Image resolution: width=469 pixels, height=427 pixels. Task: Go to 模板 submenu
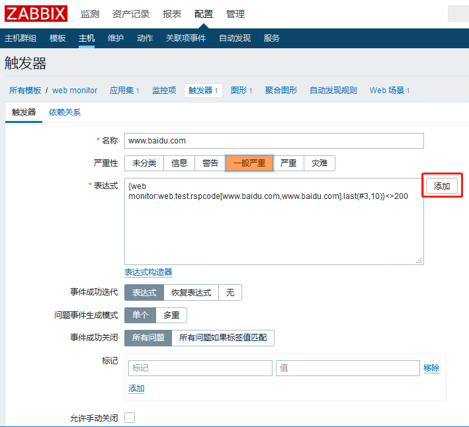click(58, 38)
